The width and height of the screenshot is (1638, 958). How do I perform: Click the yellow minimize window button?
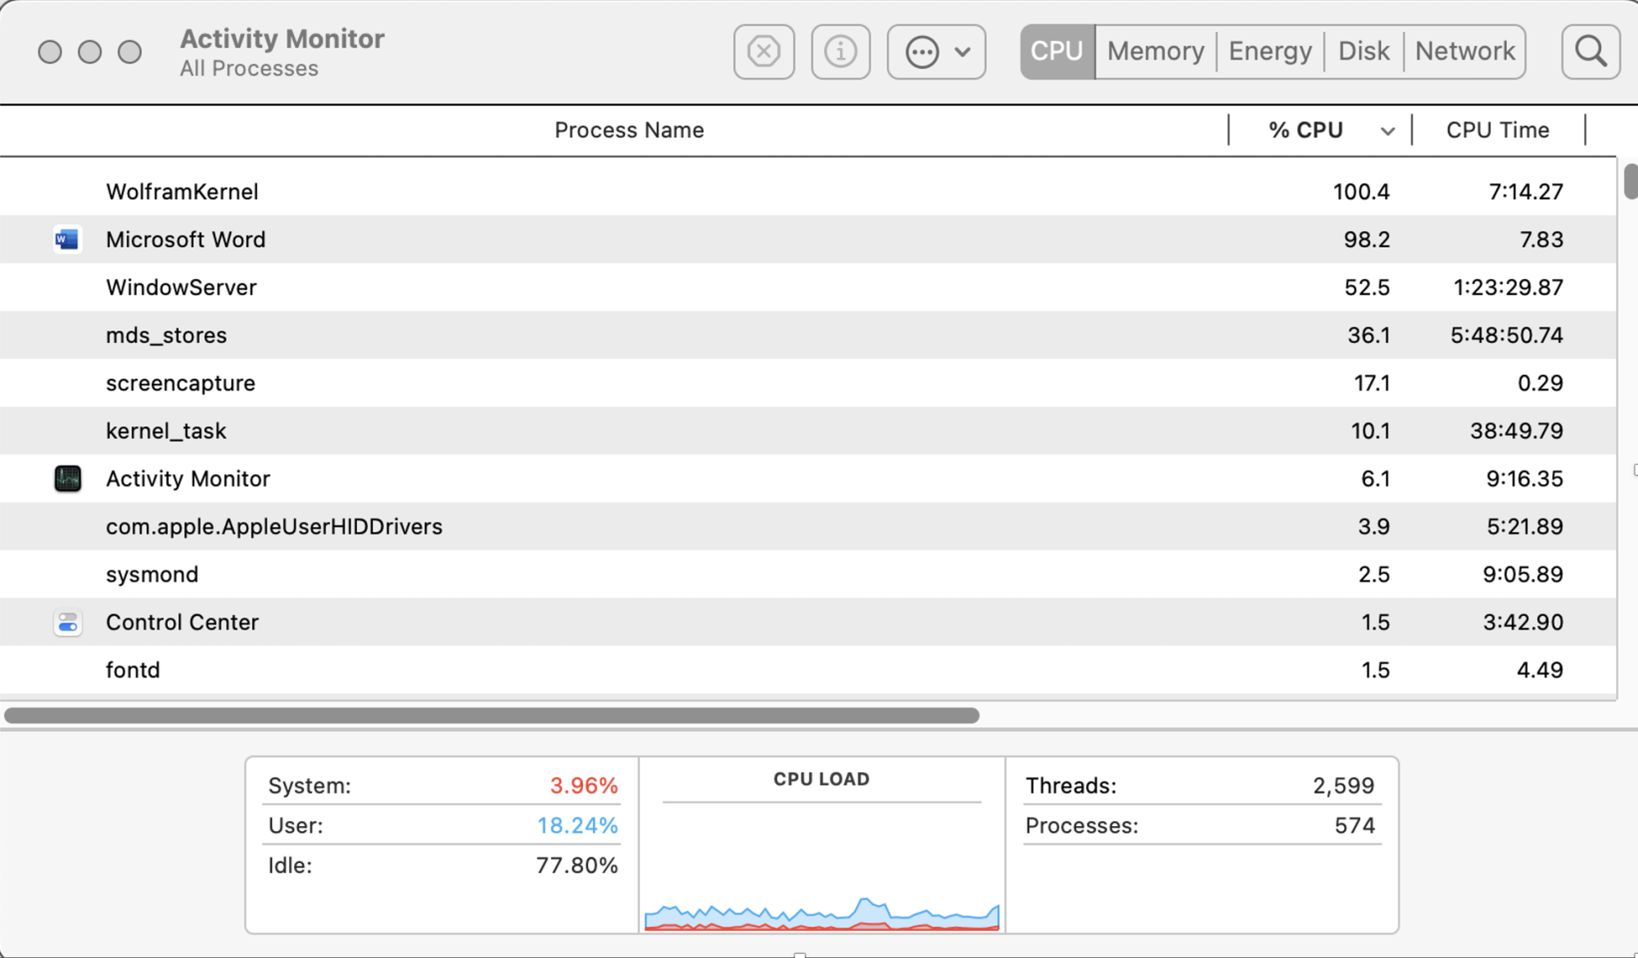[x=90, y=52]
